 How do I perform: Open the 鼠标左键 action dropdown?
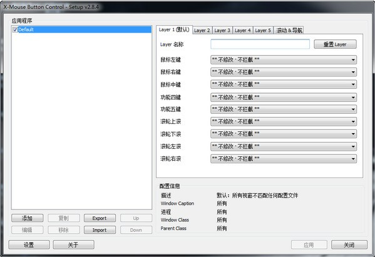point(284,59)
